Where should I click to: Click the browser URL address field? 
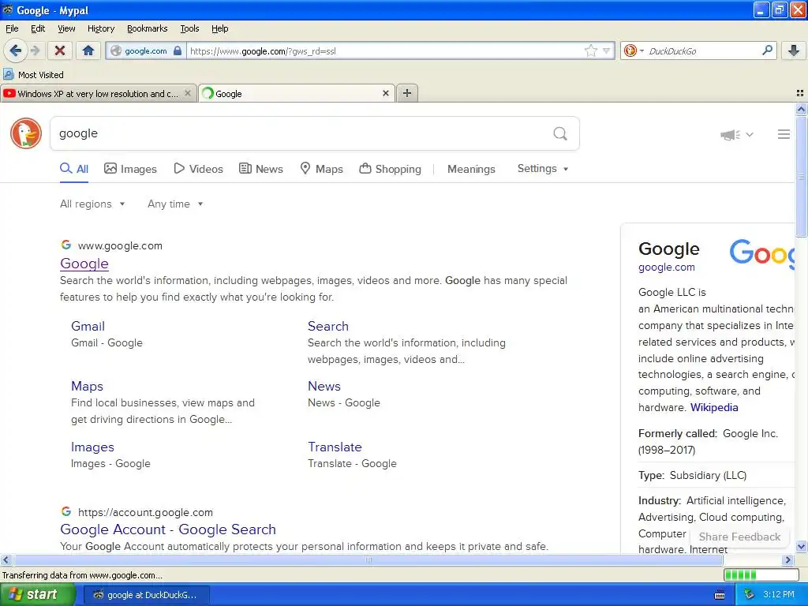(x=384, y=51)
